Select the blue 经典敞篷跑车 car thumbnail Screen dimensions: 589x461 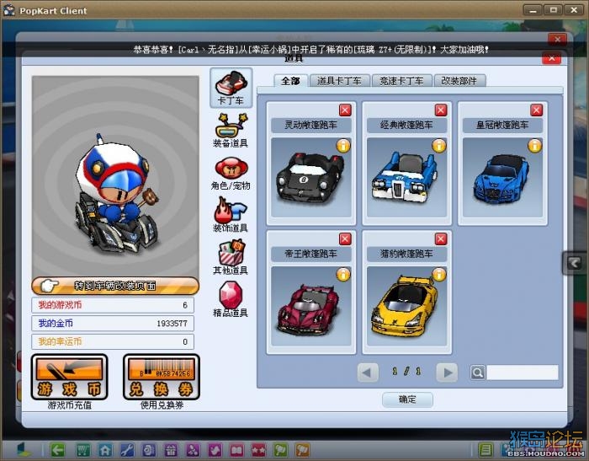(406, 177)
